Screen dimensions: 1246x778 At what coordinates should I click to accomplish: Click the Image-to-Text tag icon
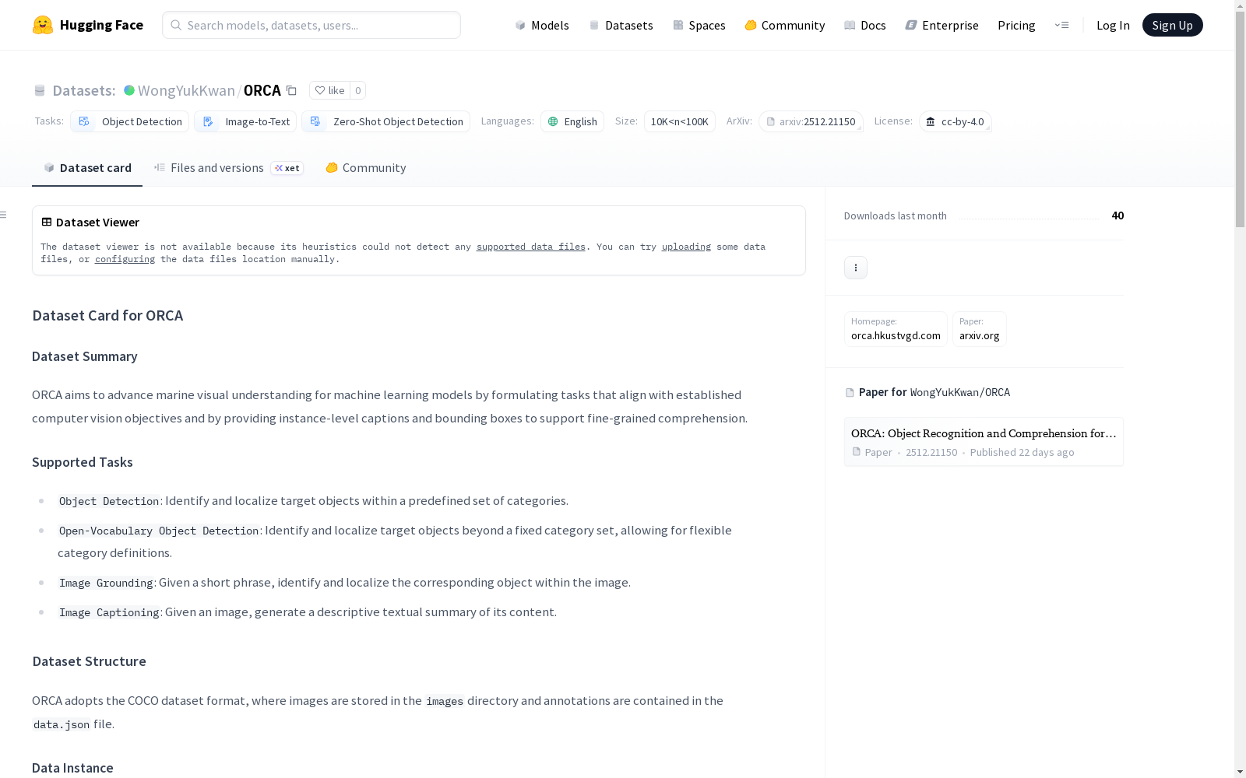pyautogui.click(x=208, y=121)
